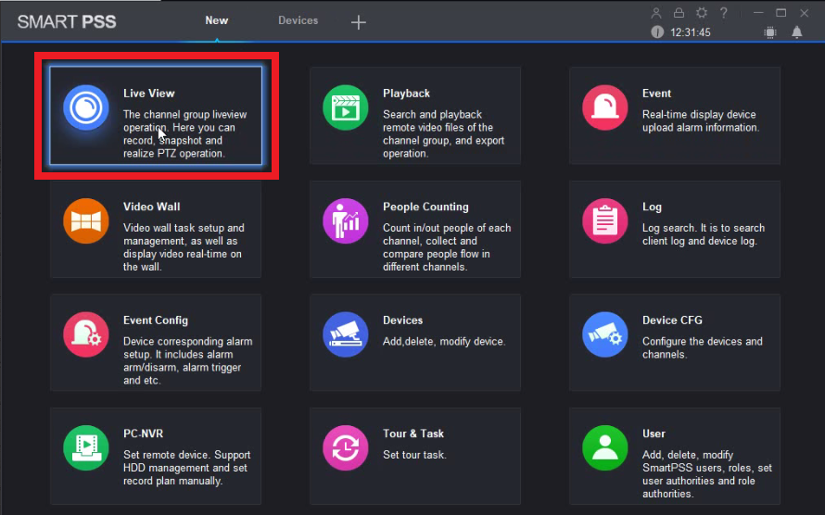
Task: Open the red Event alarm siren icon
Action: pyautogui.click(x=604, y=107)
